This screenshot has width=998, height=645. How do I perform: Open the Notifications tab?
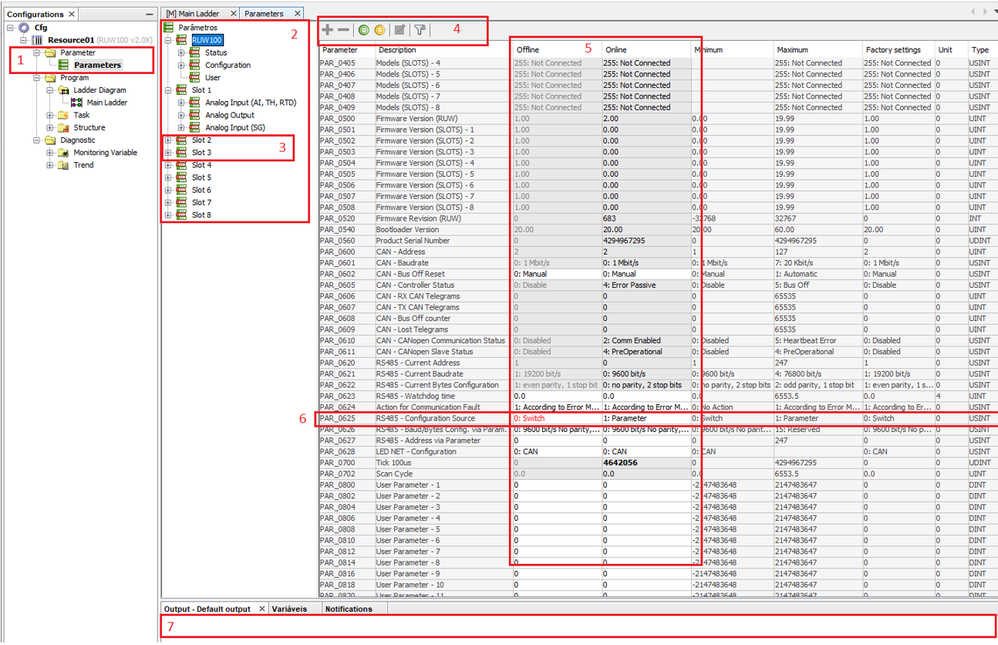point(348,609)
